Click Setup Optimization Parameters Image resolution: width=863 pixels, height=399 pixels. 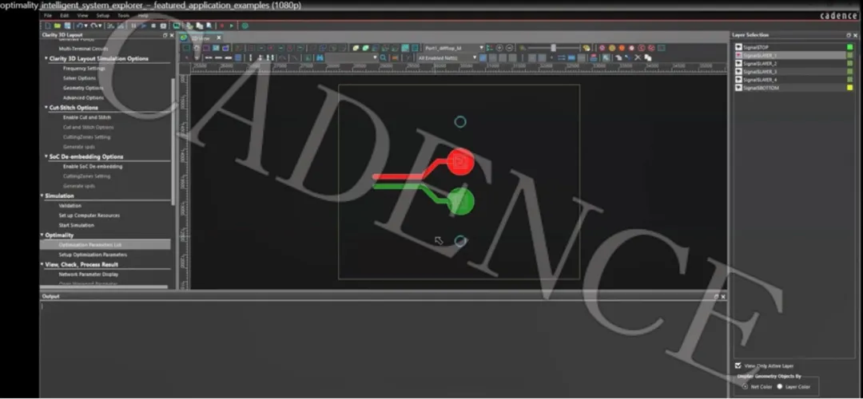coord(93,255)
